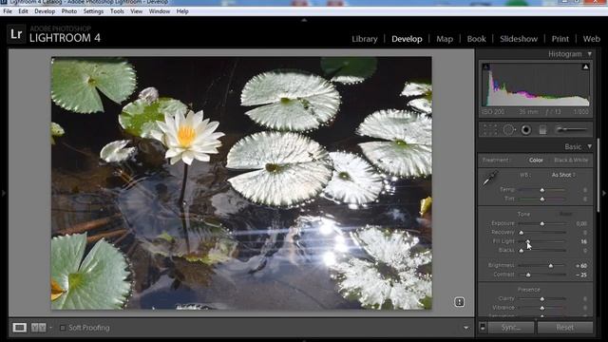
Task: Click the water lily photo preview
Action: point(241,183)
